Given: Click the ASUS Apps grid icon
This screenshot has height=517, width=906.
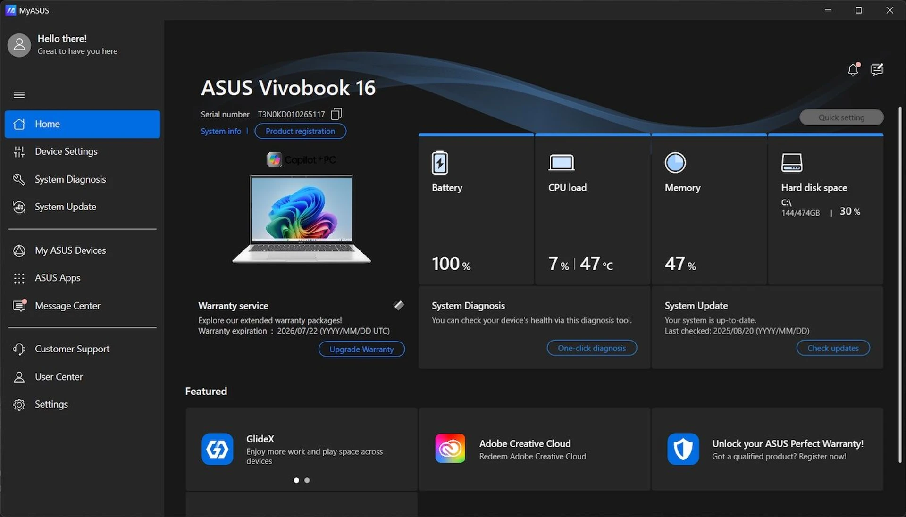Looking at the screenshot, I should 19,278.
